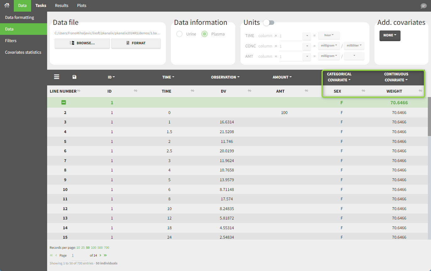Open Covariates statistics in sidebar

click(23, 52)
